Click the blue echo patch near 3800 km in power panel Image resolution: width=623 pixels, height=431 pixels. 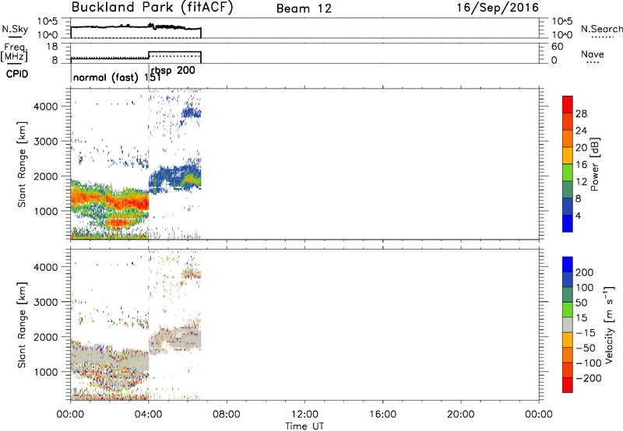click(192, 113)
